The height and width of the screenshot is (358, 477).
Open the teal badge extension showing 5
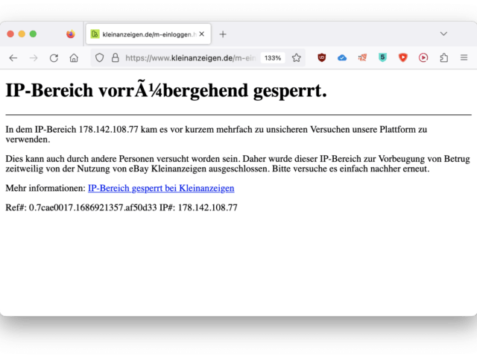pos(382,57)
